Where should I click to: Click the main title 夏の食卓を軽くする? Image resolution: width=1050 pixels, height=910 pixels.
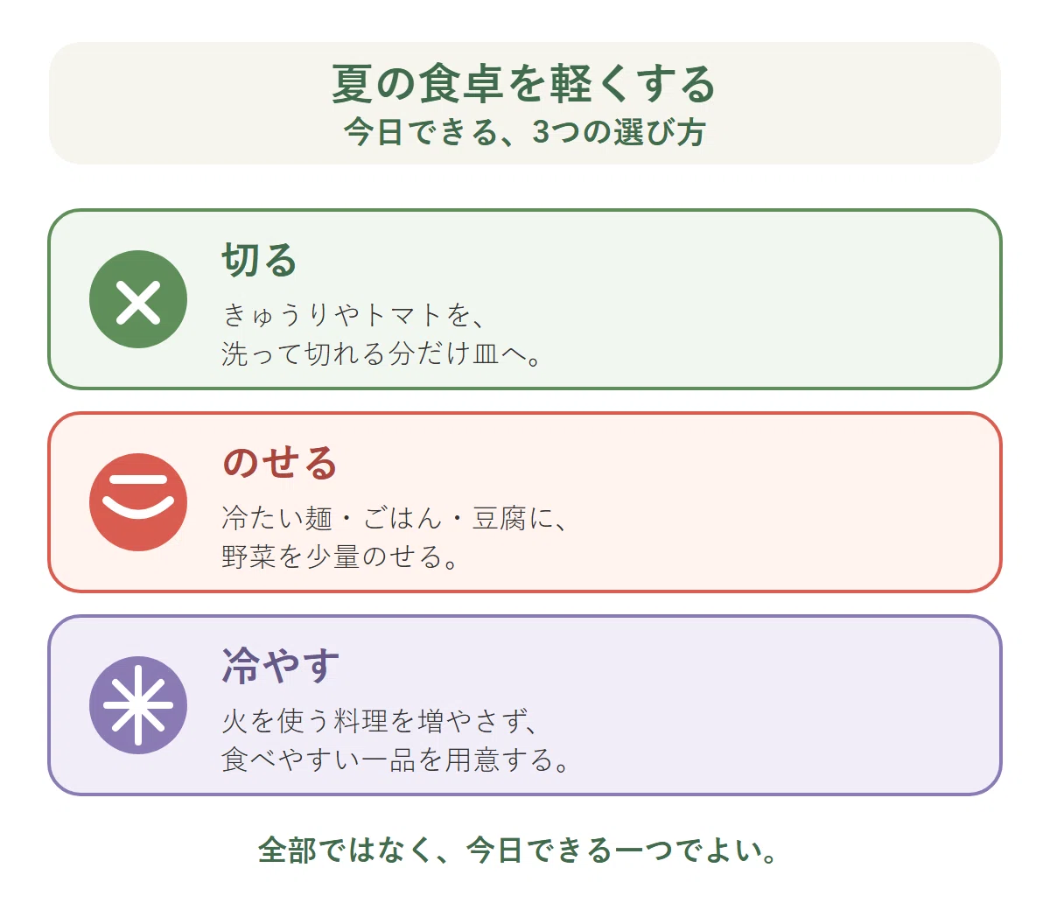click(524, 84)
